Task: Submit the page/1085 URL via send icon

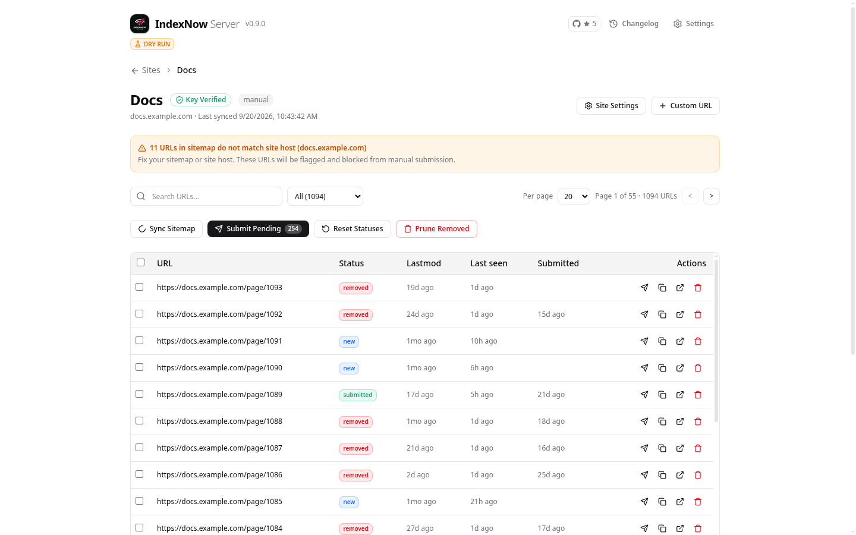Action: coord(644,502)
